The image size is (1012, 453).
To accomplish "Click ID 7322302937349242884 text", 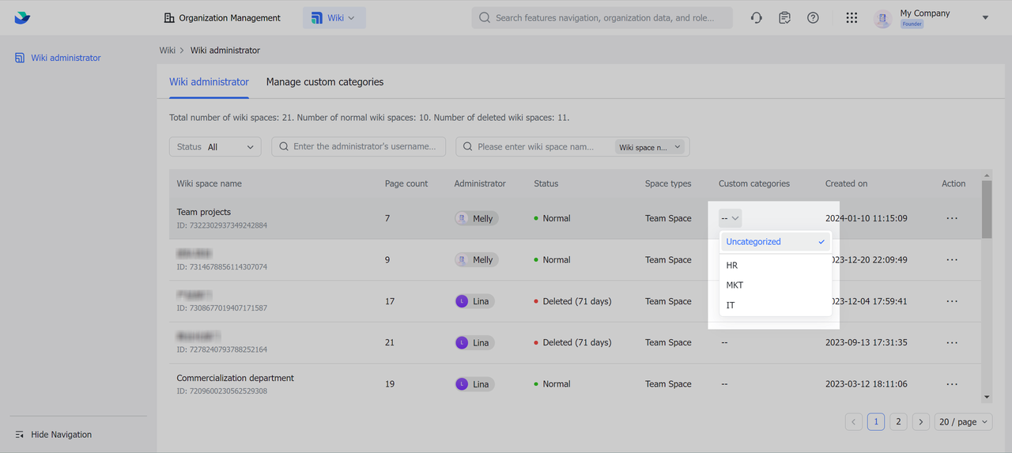I will [222, 225].
